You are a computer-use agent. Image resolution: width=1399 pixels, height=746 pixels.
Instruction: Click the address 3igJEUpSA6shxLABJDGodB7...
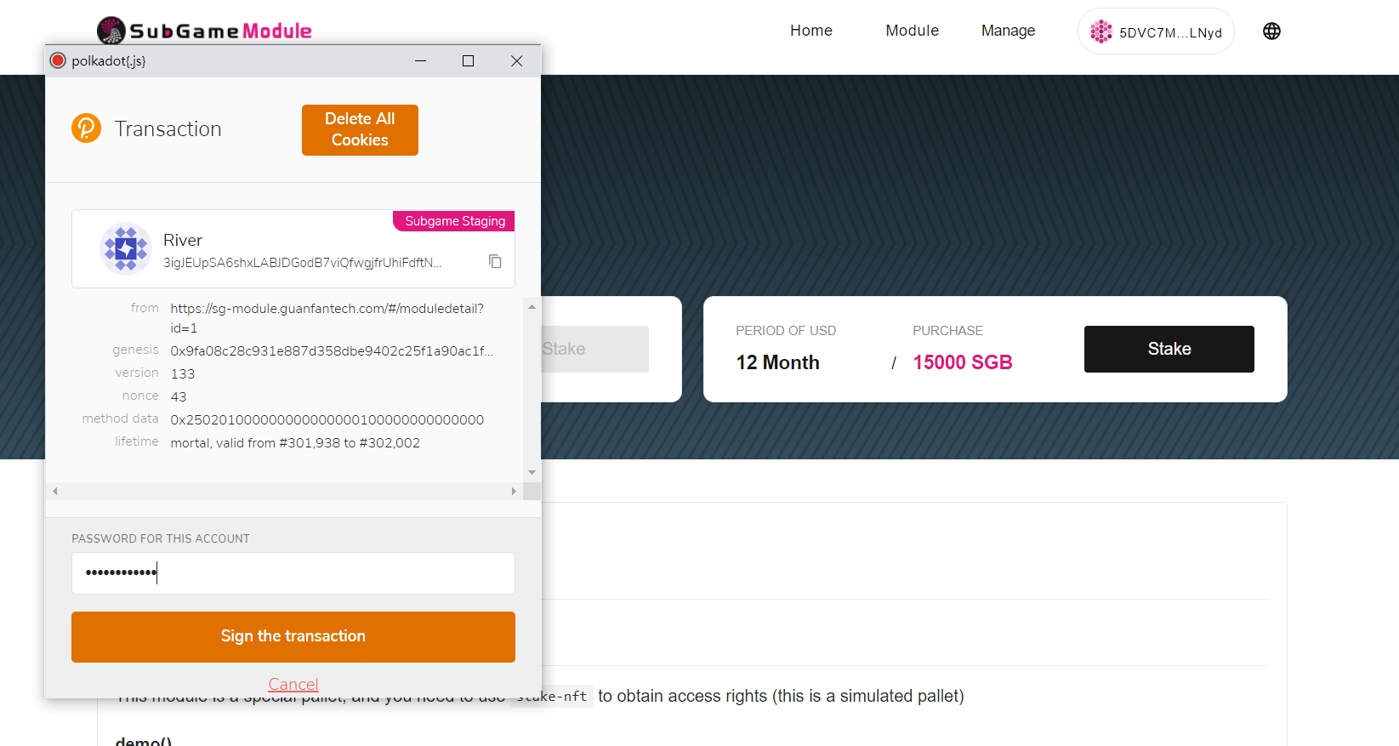302,263
